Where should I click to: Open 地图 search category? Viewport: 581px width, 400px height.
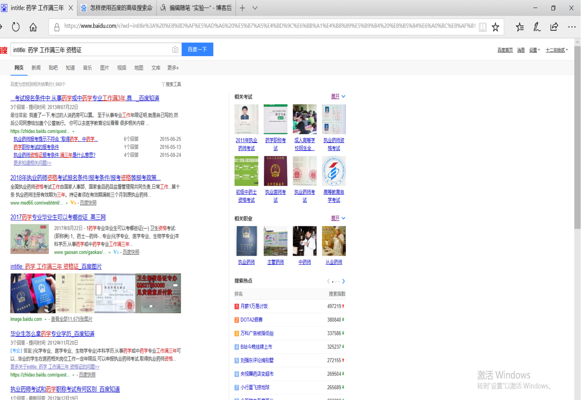139,68
